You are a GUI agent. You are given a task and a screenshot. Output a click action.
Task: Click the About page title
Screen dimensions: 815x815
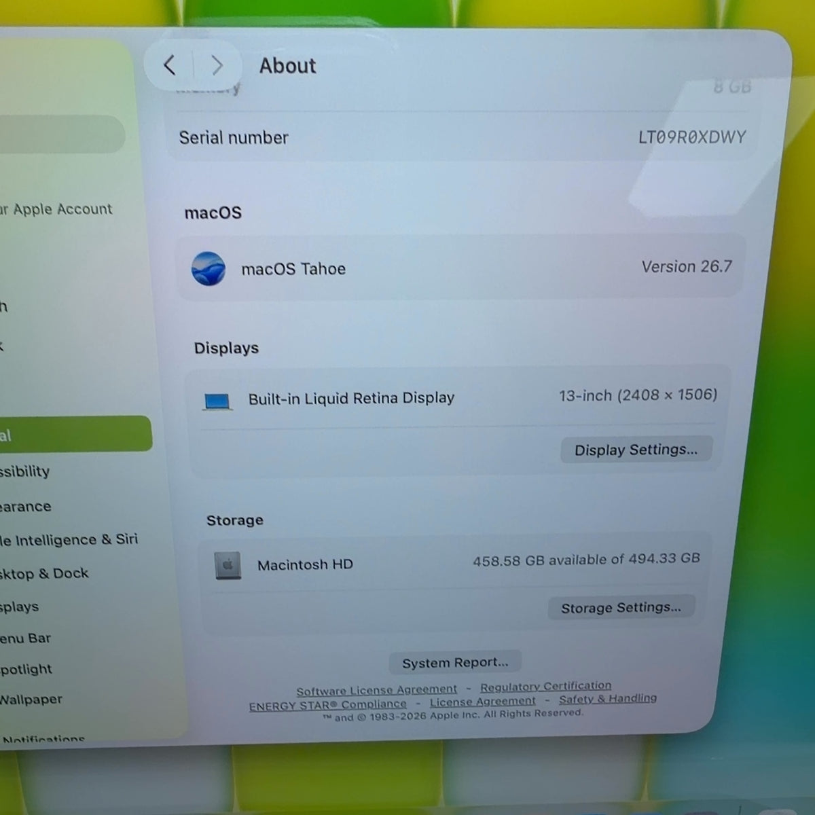pyautogui.click(x=288, y=66)
